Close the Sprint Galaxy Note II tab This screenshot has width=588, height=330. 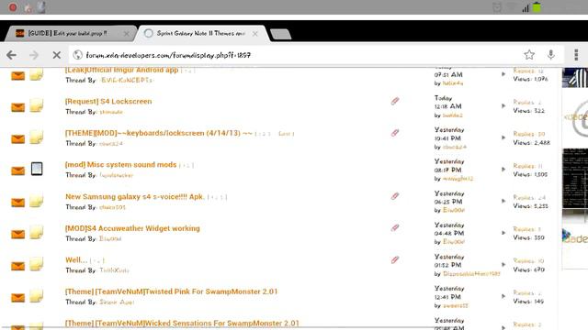pyautogui.click(x=255, y=34)
